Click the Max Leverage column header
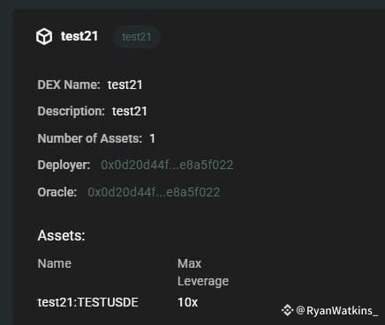Image resolution: width=385 pixels, height=325 pixels. click(x=203, y=272)
